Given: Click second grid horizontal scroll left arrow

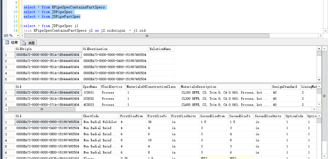Looking at the screenshot, I should [6, 109].
